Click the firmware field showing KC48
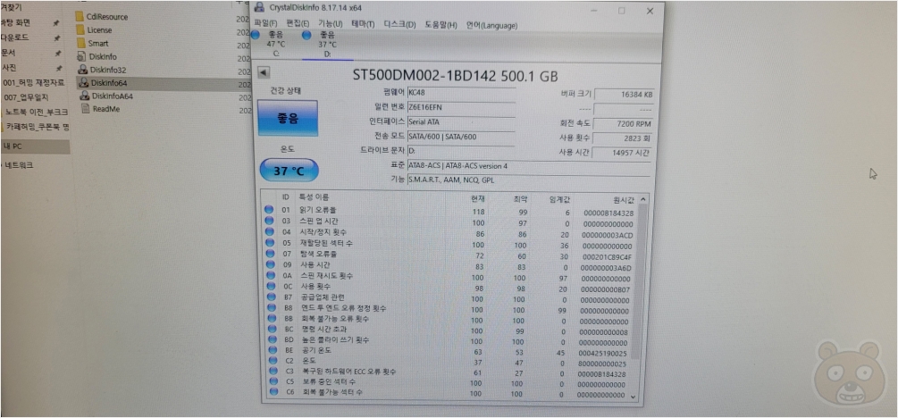 point(461,92)
